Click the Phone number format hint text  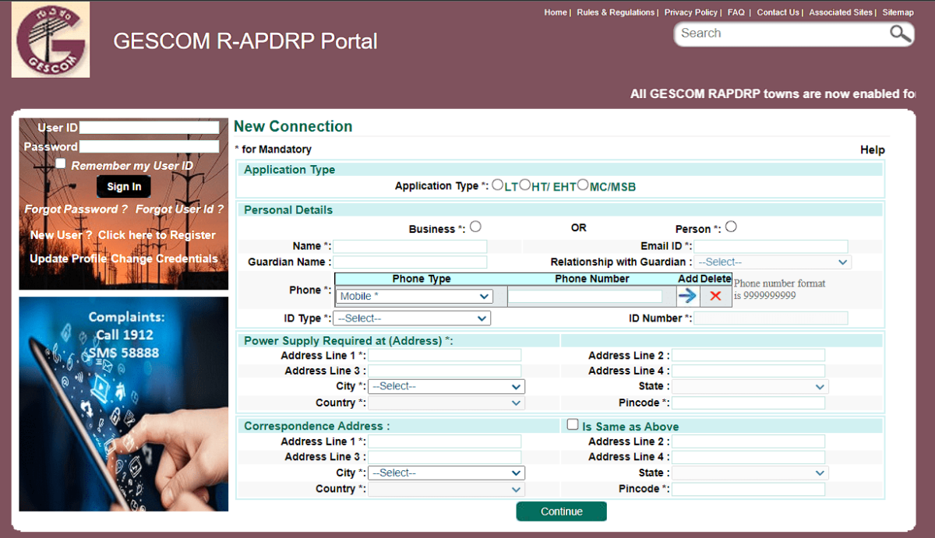[x=780, y=290]
